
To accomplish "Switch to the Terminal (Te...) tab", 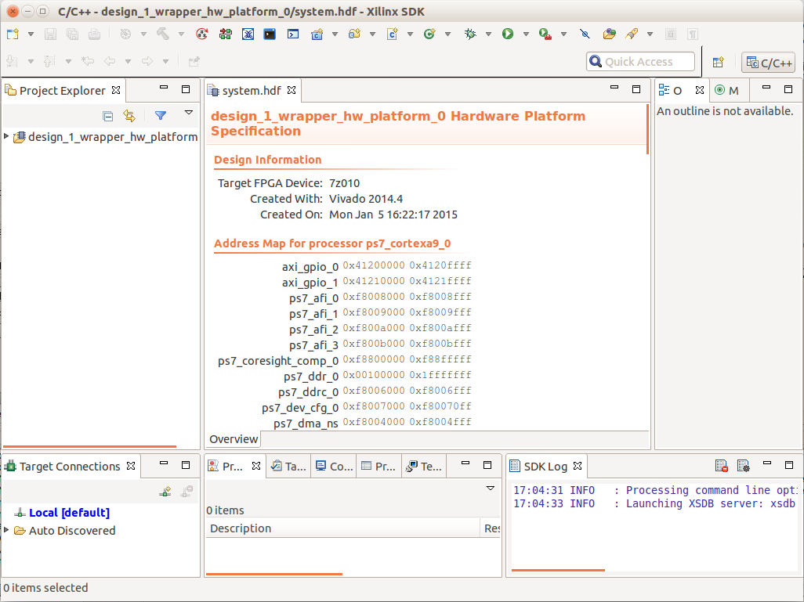I will click(423, 467).
